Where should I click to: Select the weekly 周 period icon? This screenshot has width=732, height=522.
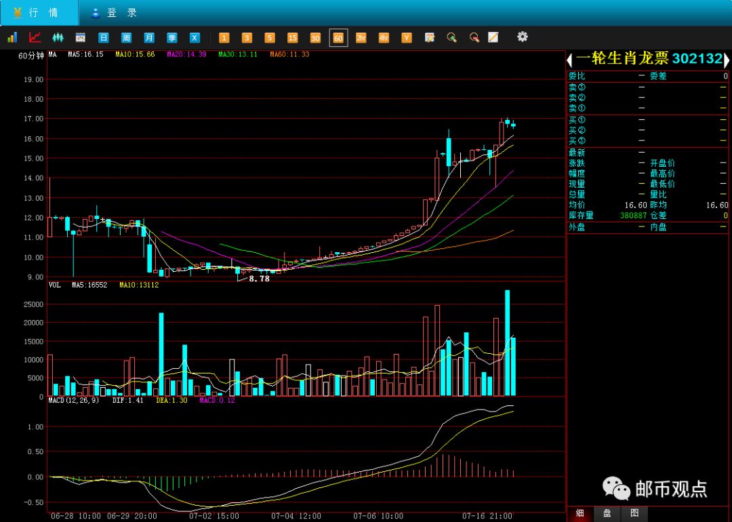[126, 38]
